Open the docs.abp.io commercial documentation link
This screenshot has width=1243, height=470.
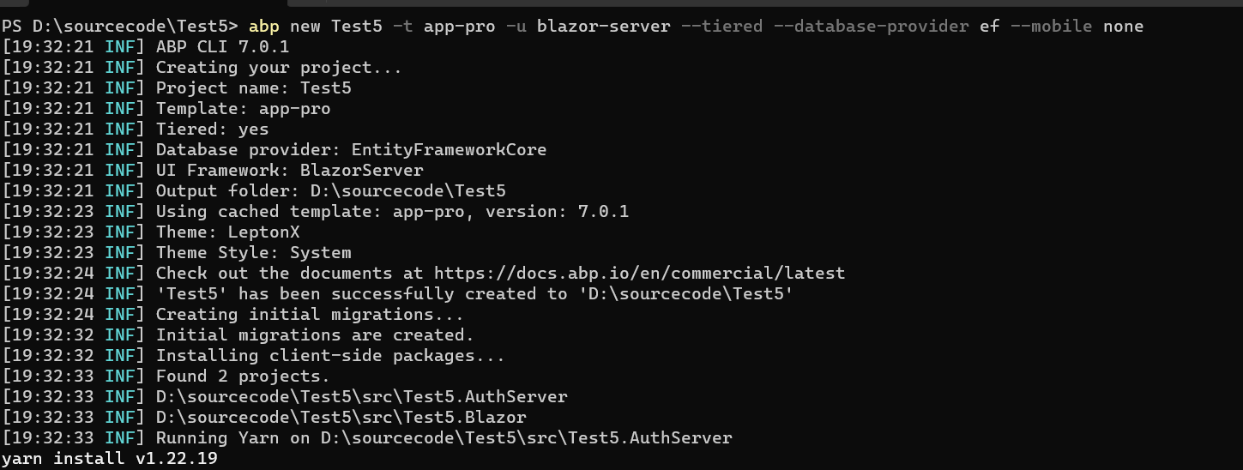pos(639,274)
